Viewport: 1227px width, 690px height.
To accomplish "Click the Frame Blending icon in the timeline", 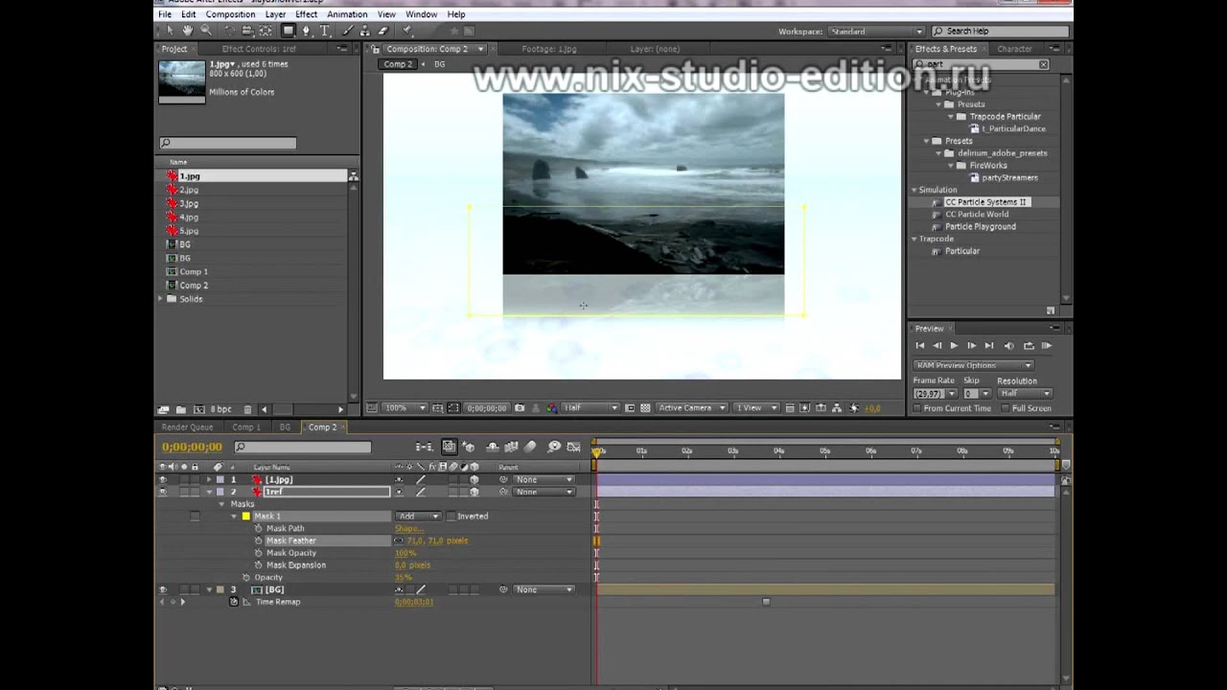I will point(511,447).
